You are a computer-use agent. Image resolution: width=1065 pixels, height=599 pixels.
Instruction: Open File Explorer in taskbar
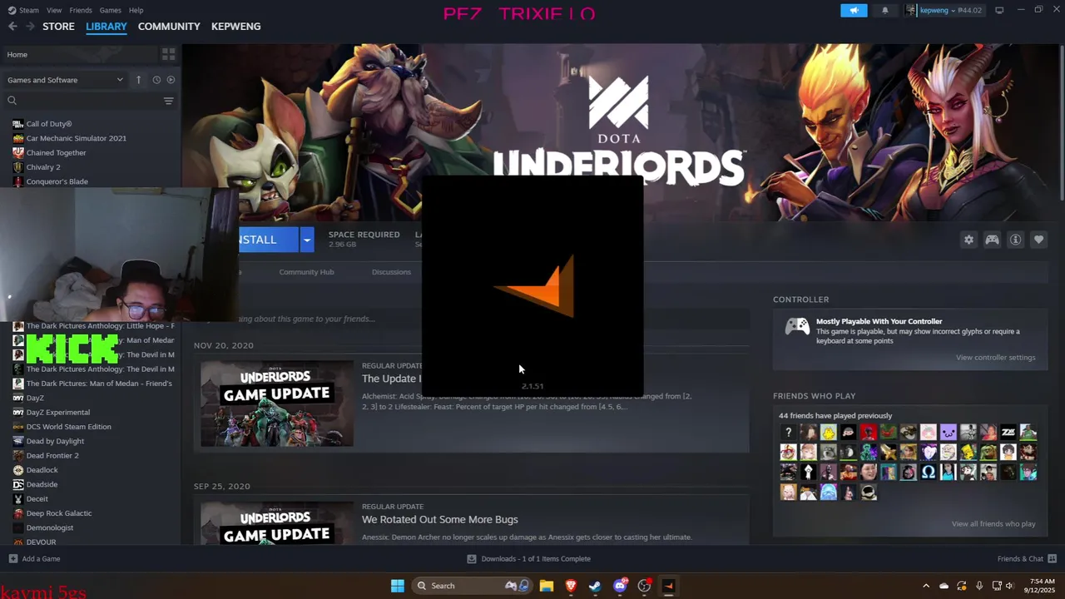point(547,586)
